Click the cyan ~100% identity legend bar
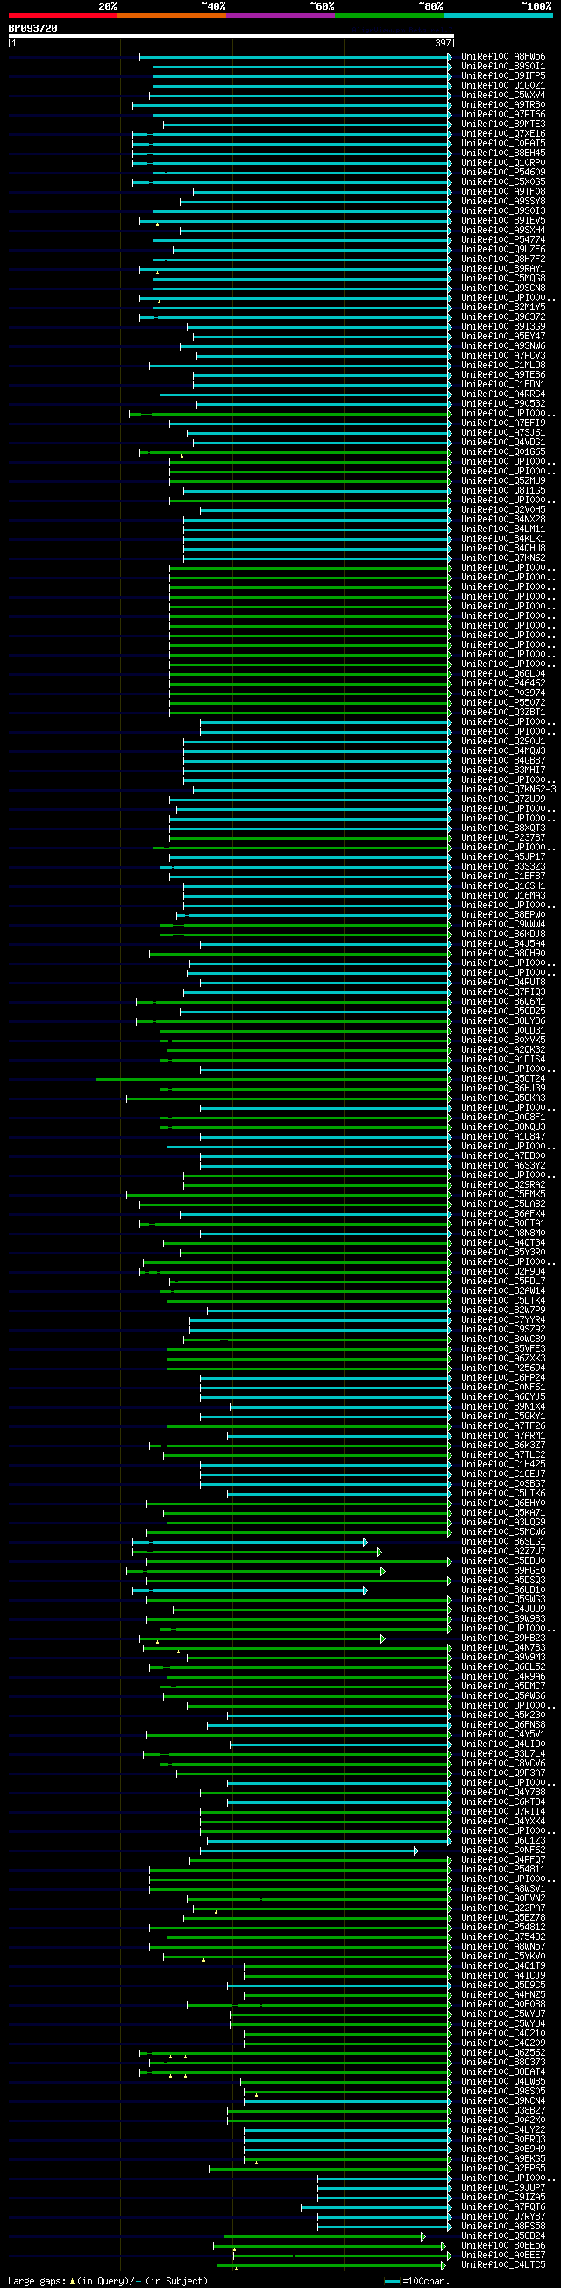561x2288 pixels. click(x=498, y=16)
